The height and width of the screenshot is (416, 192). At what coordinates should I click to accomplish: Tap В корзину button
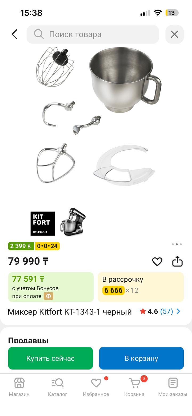[141, 358]
